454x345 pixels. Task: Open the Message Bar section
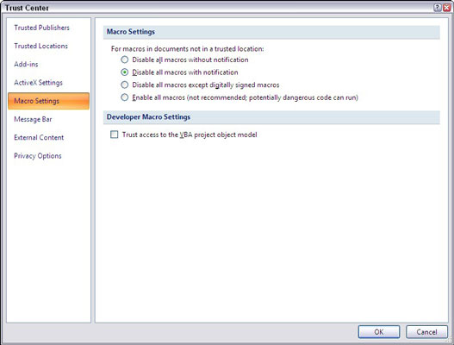pyautogui.click(x=33, y=119)
